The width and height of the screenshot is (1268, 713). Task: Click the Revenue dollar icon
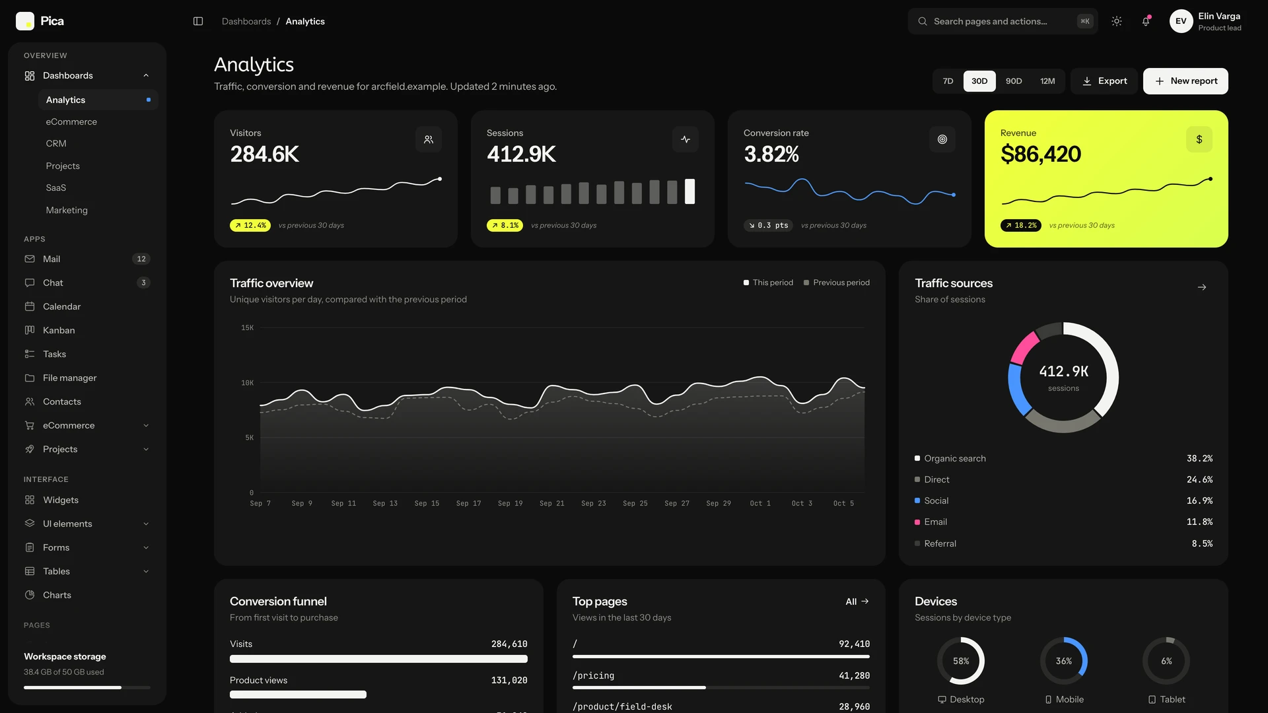click(x=1199, y=139)
